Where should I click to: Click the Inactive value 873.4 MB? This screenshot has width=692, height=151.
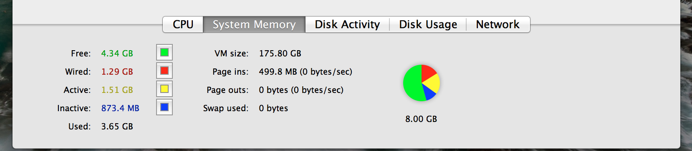120,108
